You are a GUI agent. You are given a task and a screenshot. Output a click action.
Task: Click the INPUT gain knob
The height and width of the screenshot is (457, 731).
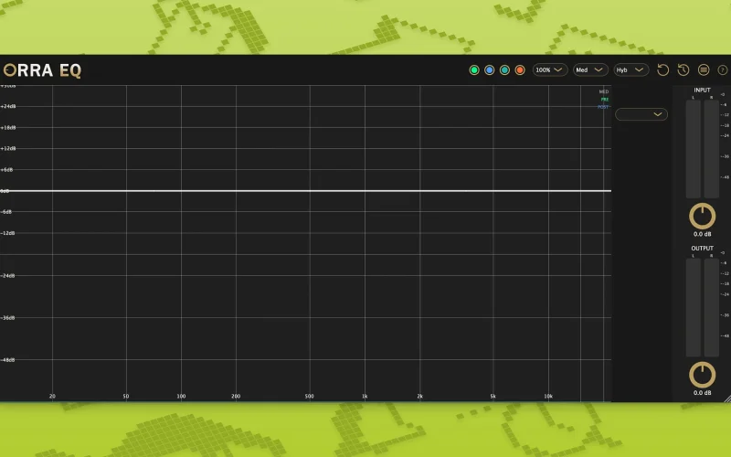(702, 216)
